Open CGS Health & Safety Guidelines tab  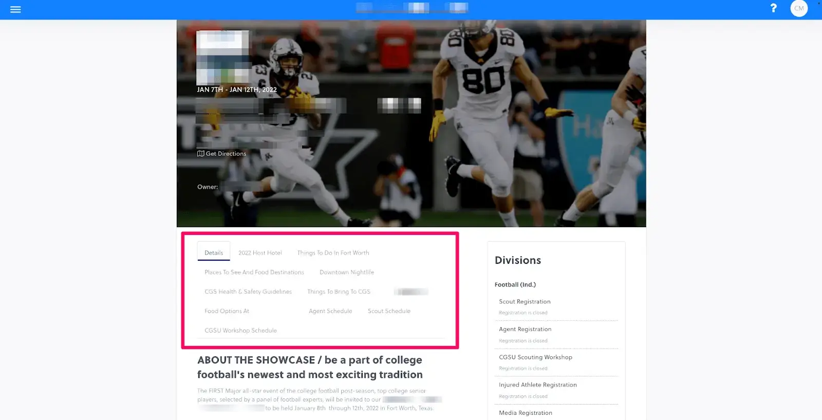click(248, 291)
